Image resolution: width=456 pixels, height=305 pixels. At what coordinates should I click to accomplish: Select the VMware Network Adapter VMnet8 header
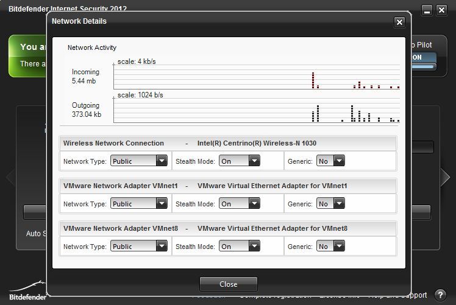[228, 228]
